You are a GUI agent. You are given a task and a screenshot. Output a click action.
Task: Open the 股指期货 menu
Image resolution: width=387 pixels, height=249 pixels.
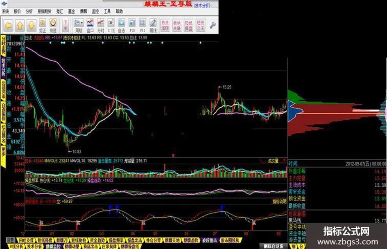pyautogui.click(x=44, y=11)
